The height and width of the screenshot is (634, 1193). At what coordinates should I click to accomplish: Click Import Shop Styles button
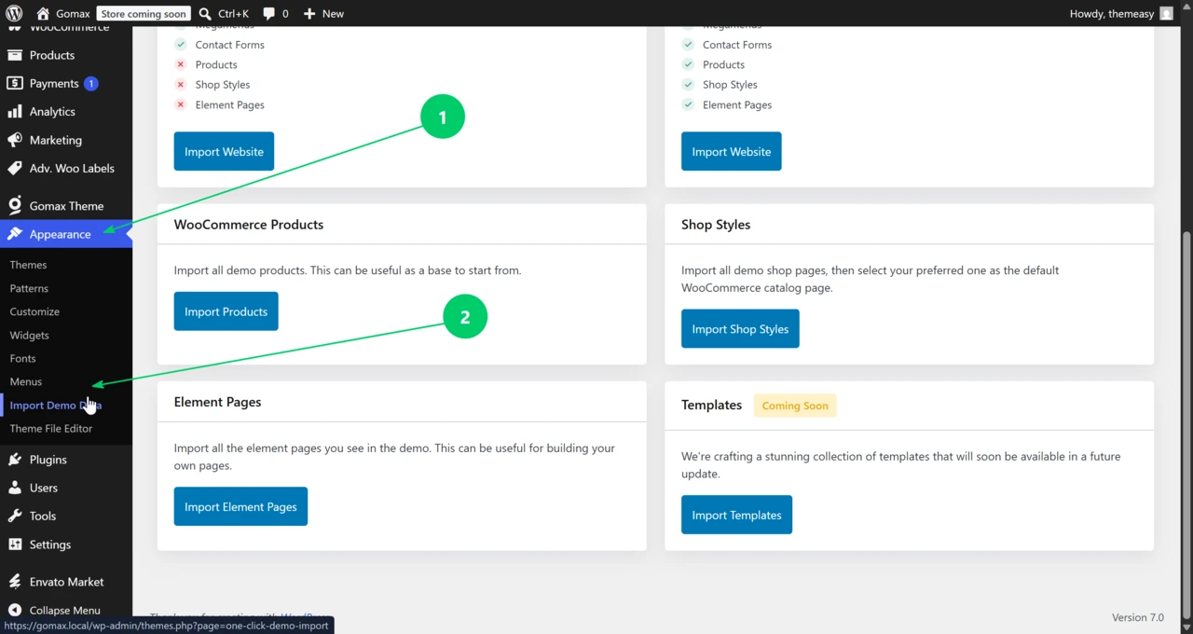click(x=740, y=328)
